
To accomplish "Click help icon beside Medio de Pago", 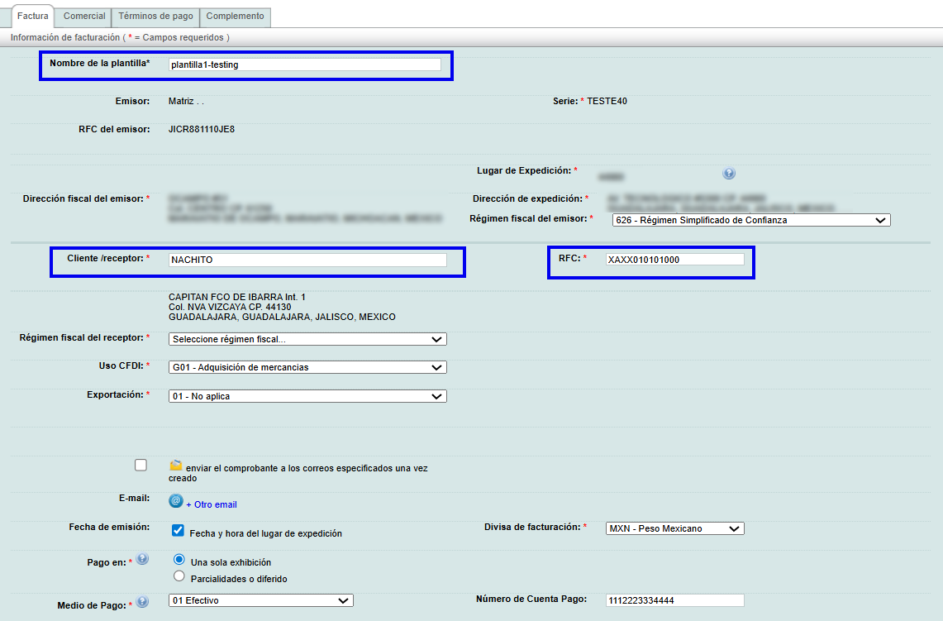I will (x=142, y=601).
